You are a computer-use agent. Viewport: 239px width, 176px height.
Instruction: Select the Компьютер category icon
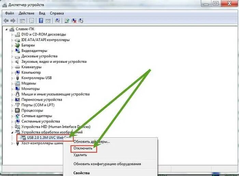point(17,72)
